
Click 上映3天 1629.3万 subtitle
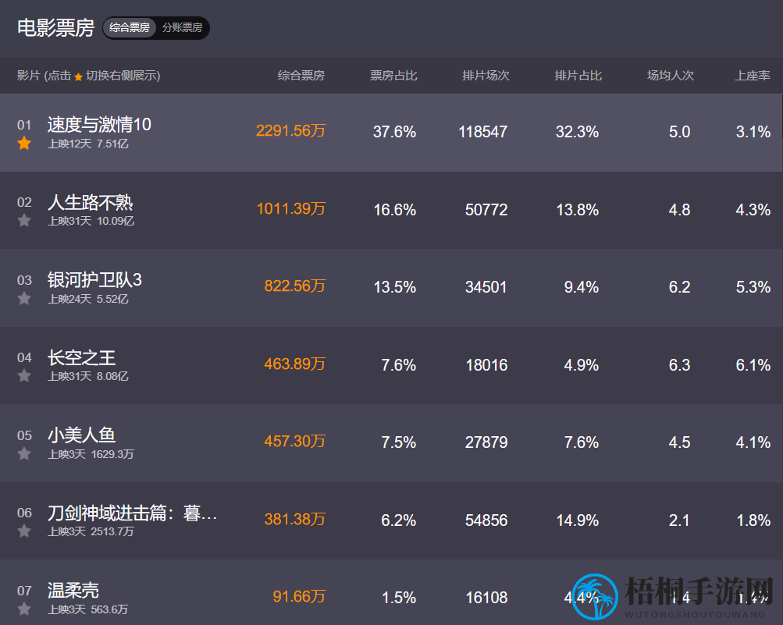point(91,454)
